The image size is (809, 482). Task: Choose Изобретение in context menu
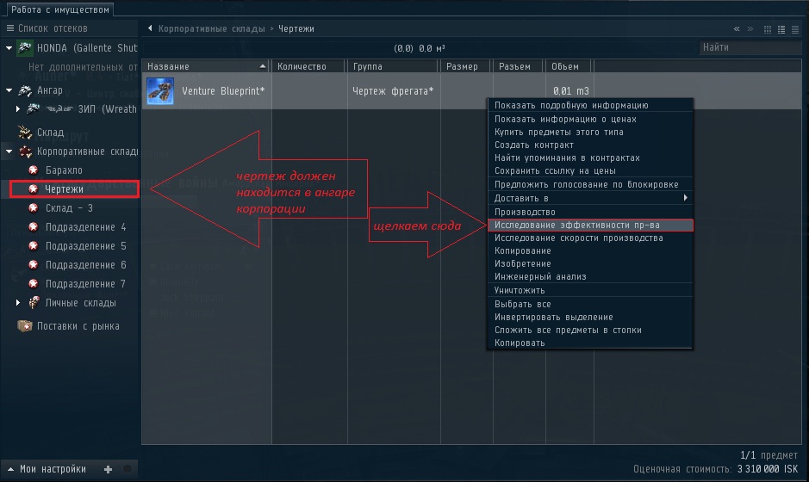[x=589, y=263]
